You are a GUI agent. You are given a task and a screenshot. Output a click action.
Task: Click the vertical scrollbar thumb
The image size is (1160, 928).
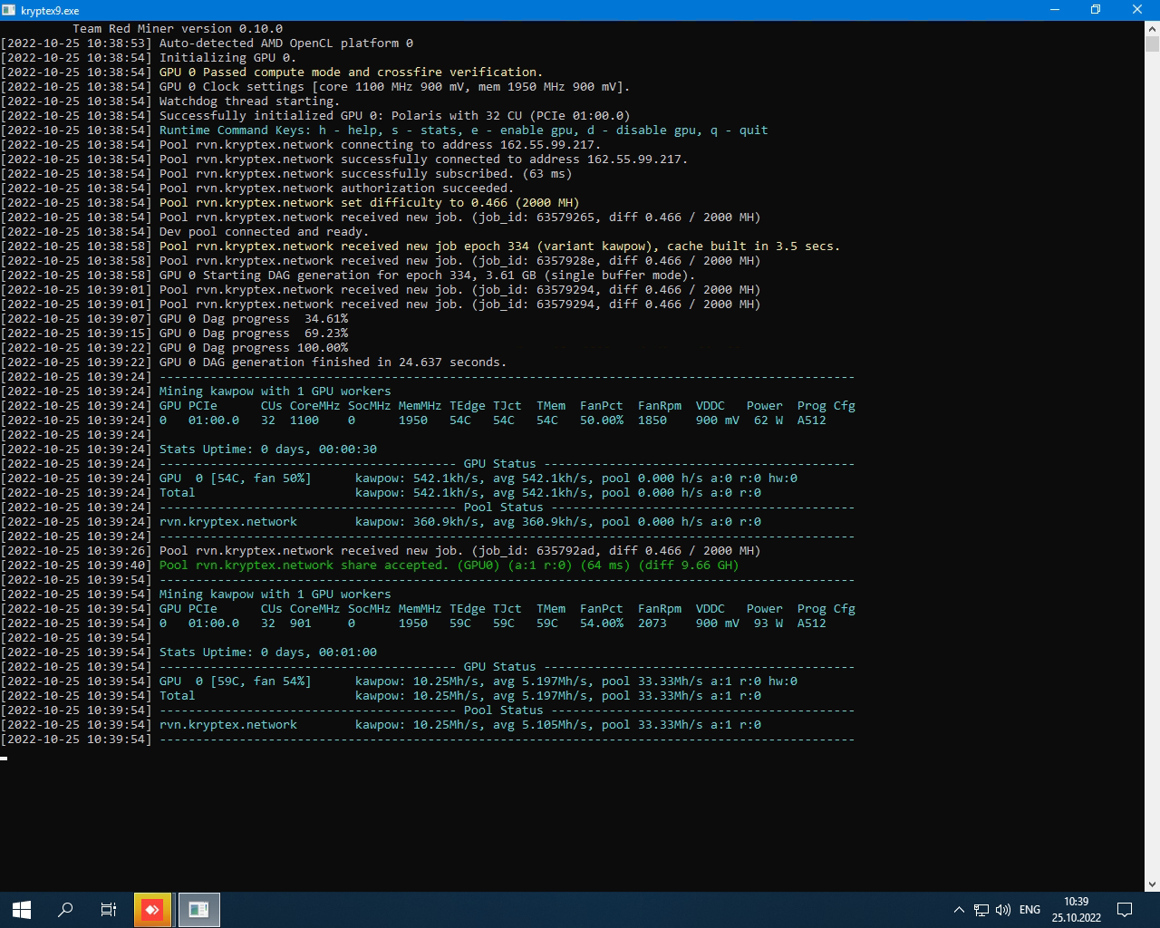coord(1152,44)
